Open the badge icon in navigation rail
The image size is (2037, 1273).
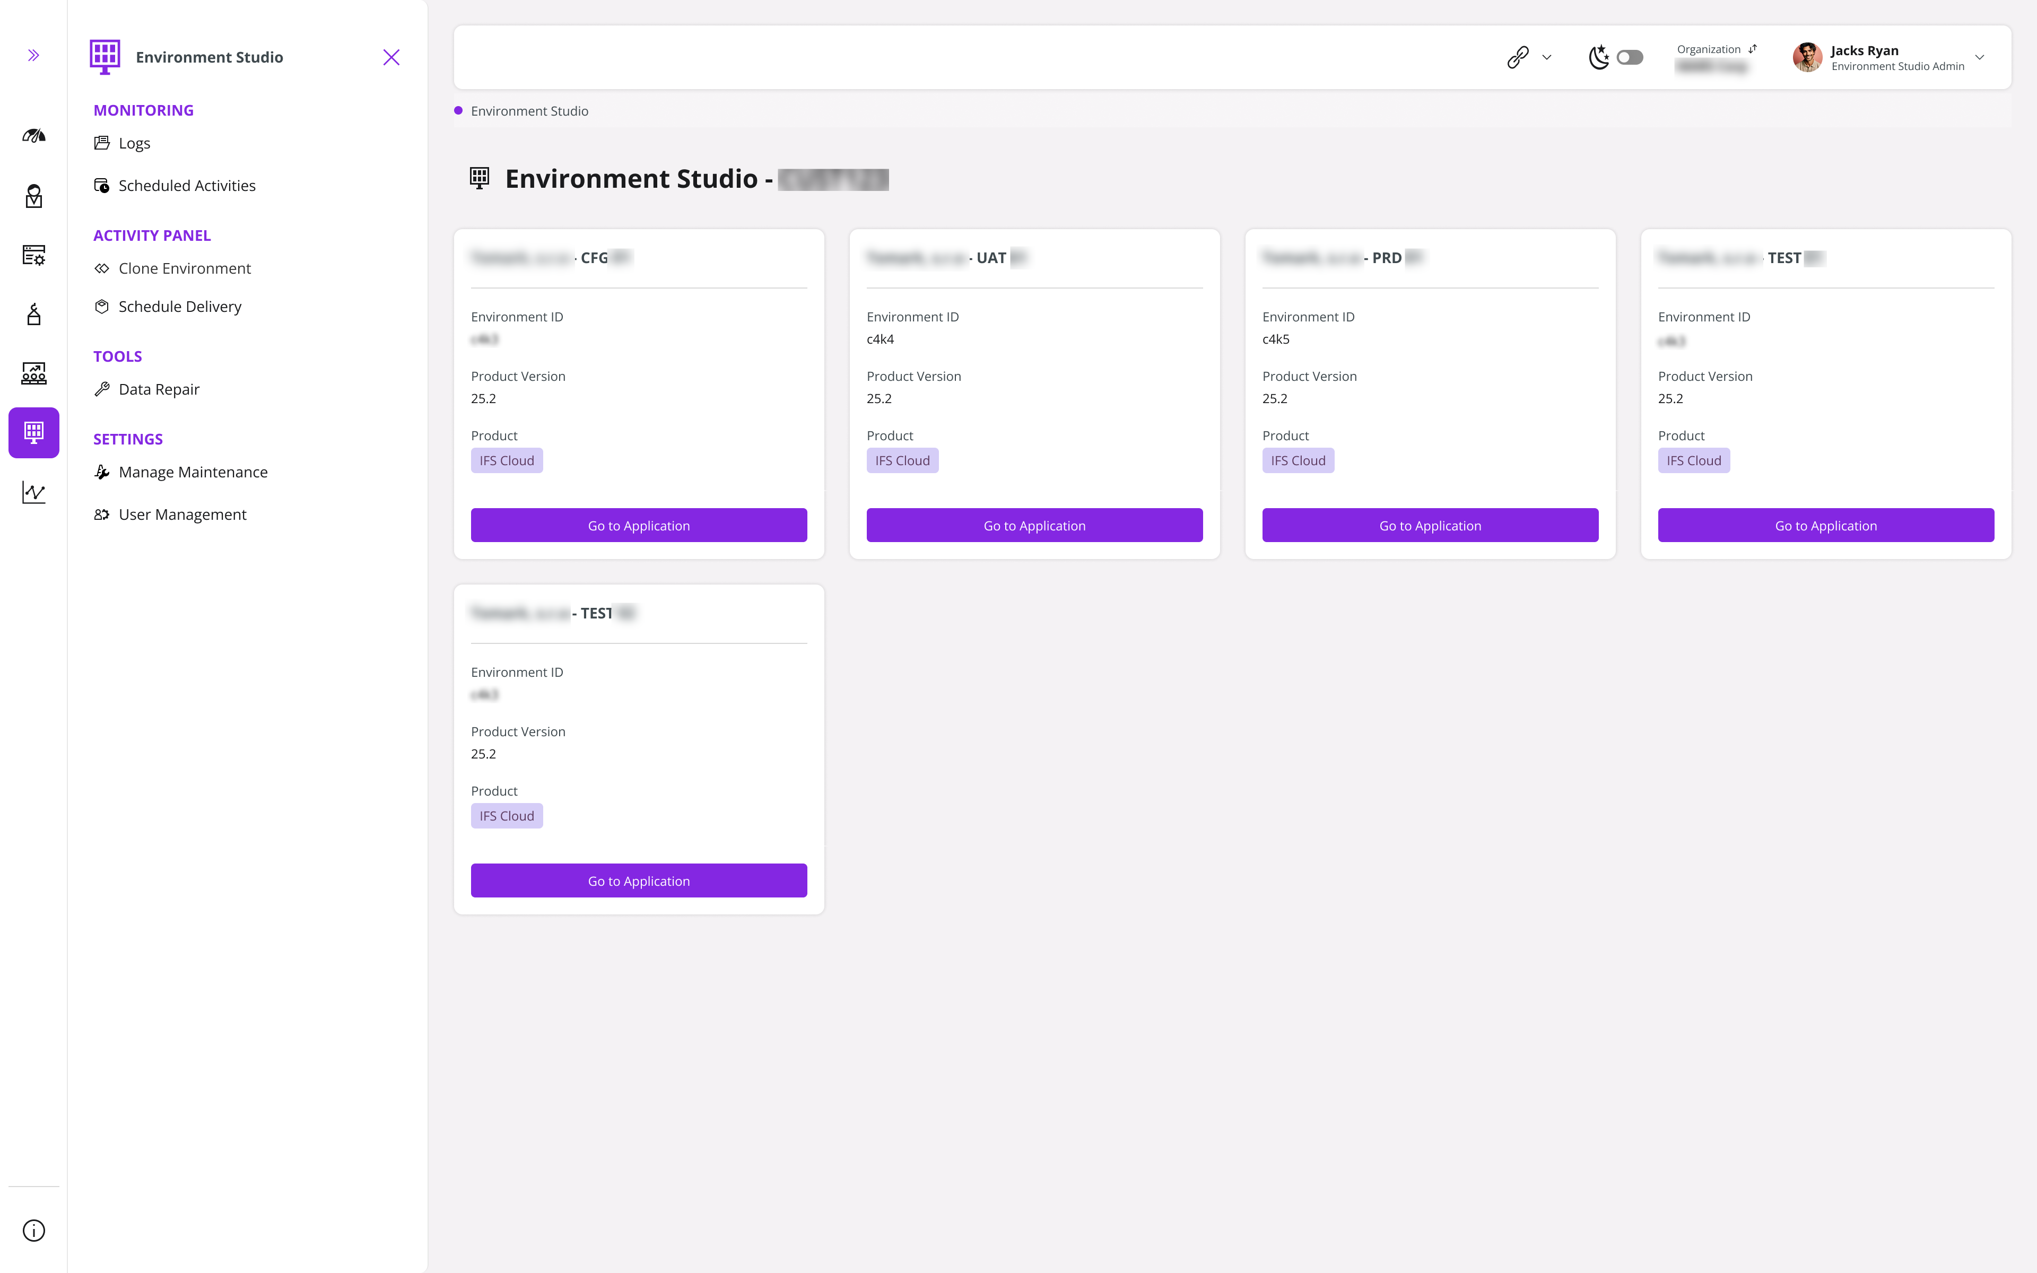(33, 196)
